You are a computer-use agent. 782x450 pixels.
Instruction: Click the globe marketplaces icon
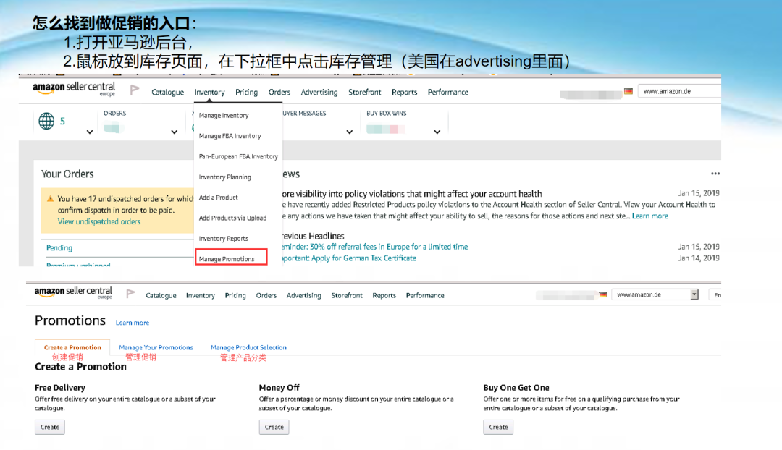[46, 121]
